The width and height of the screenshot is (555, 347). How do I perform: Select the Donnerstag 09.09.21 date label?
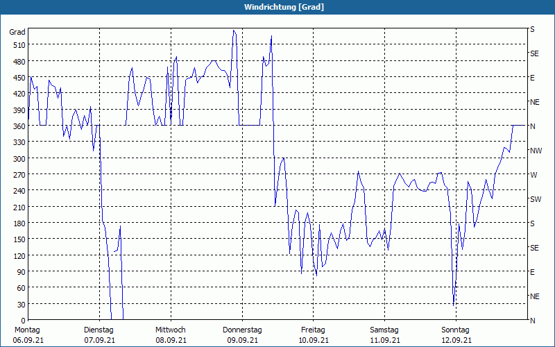242,335
